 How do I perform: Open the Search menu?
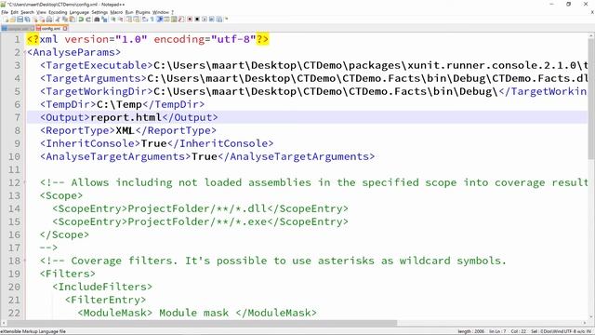pos(27,12)
